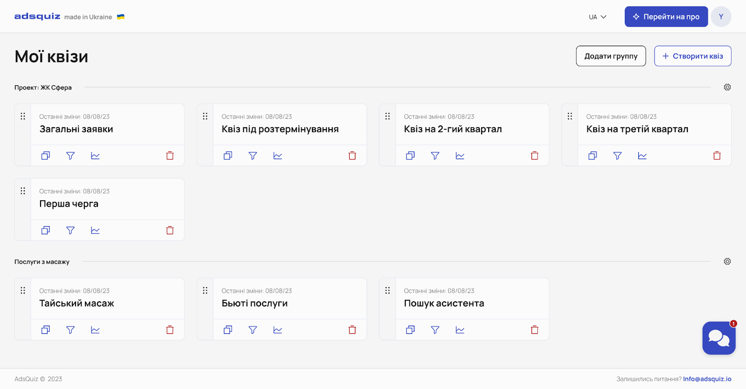Delete the "Перша черга" quiz

(x=170, y=230)
